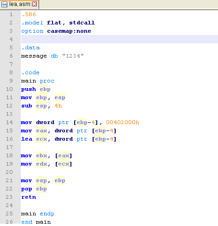Click the string "1234"
Screen dimensions: 218x226
point(73,56)
